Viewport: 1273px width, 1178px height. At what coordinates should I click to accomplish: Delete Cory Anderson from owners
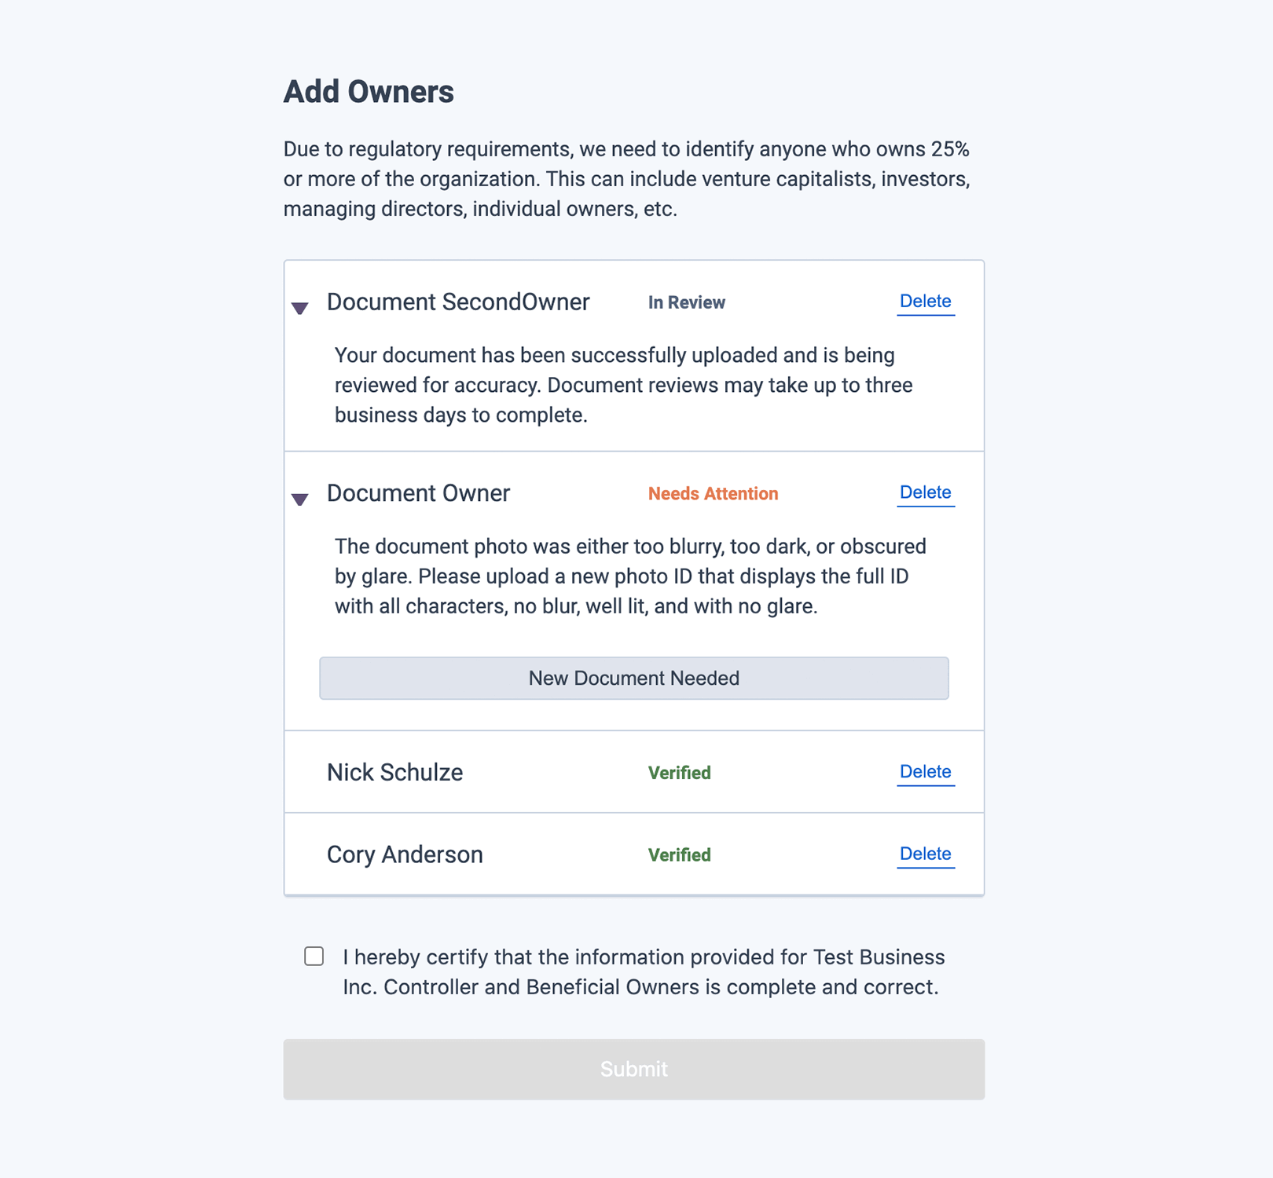(926, 854)
